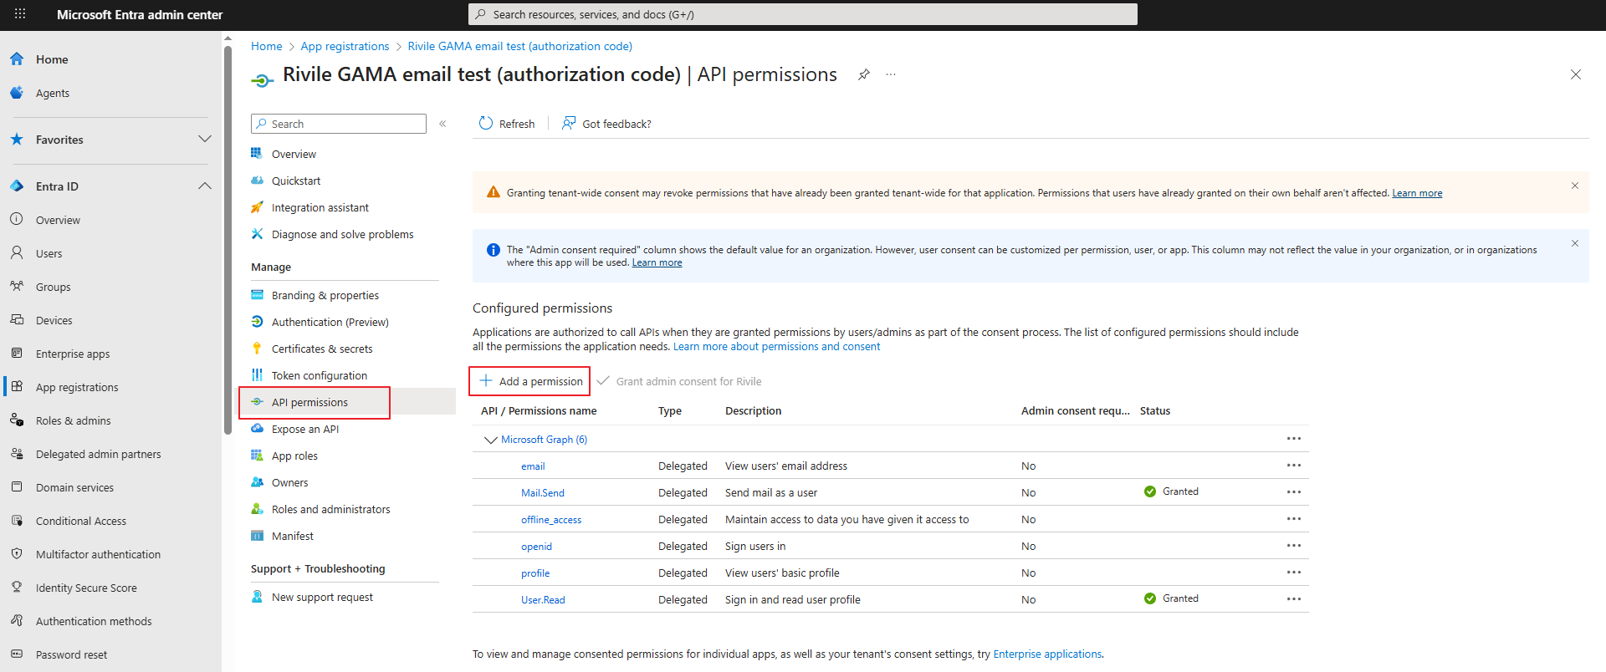Open the ellipsis menu beside page title
Viewport: 1606px width, 672px height.
(x=891, y=74)
